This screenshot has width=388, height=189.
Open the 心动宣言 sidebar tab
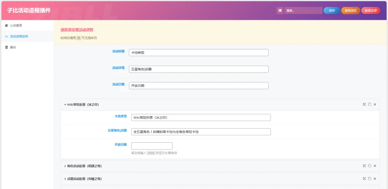[16, 25]
